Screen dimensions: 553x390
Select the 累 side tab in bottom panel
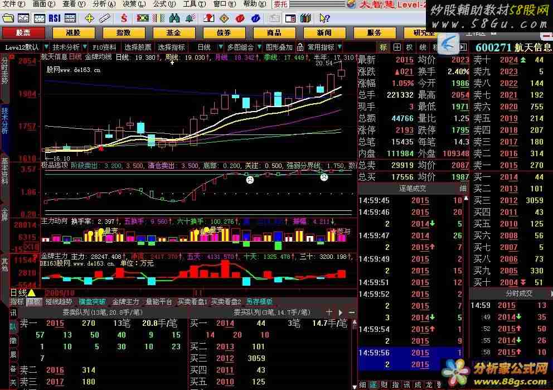tap(13, 354)
